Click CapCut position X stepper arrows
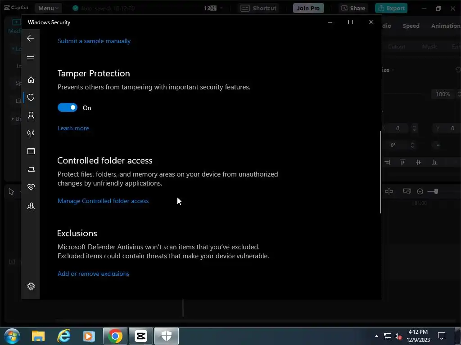The width and height of the screenshot is (461, 345). click(x=414, y=128)
